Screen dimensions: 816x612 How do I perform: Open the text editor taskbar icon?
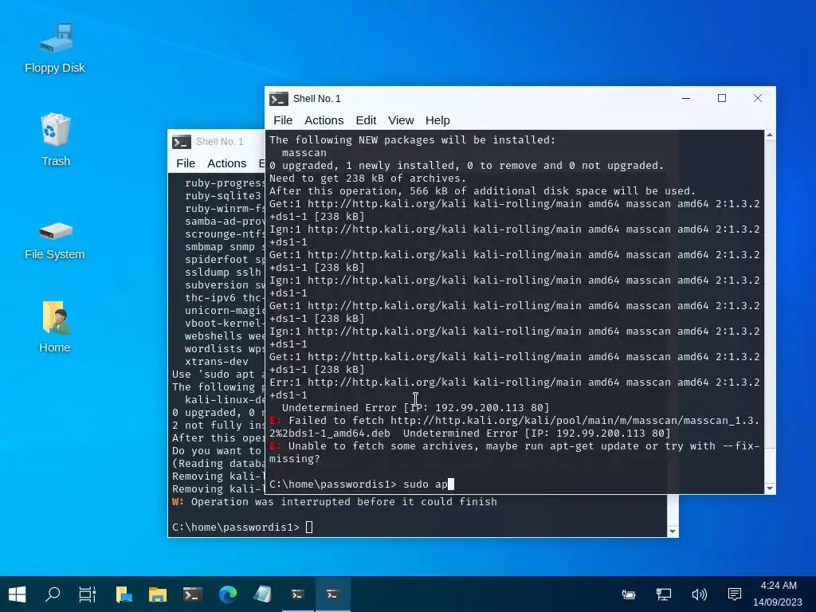coord(262,594)
